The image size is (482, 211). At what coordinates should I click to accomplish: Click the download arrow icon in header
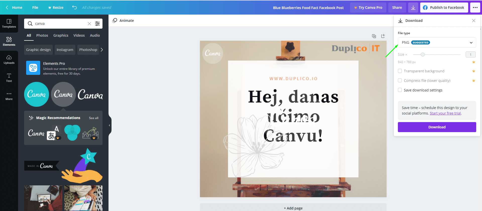coord(413,8)
